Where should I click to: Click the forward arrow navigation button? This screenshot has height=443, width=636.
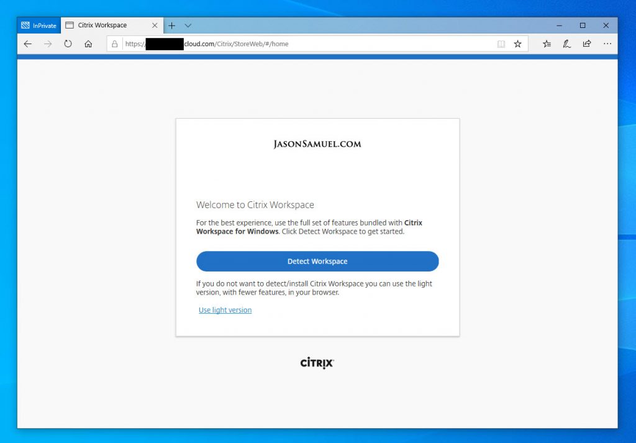pos(48,44)
